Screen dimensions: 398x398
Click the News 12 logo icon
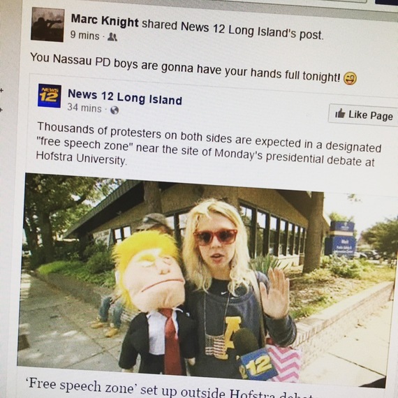pos(50,96)
